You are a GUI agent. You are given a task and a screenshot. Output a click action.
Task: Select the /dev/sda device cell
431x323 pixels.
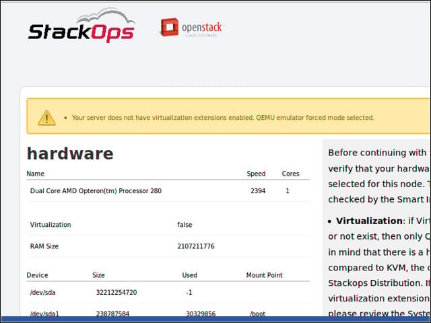tap(42, 293)
